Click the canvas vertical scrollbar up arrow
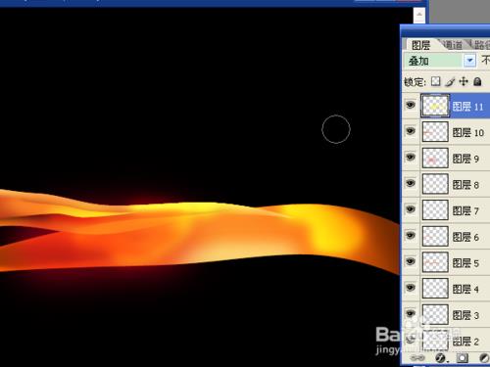The height and width of the screenshot is (367, 490). pyautogui.click(x=419, y=15)
